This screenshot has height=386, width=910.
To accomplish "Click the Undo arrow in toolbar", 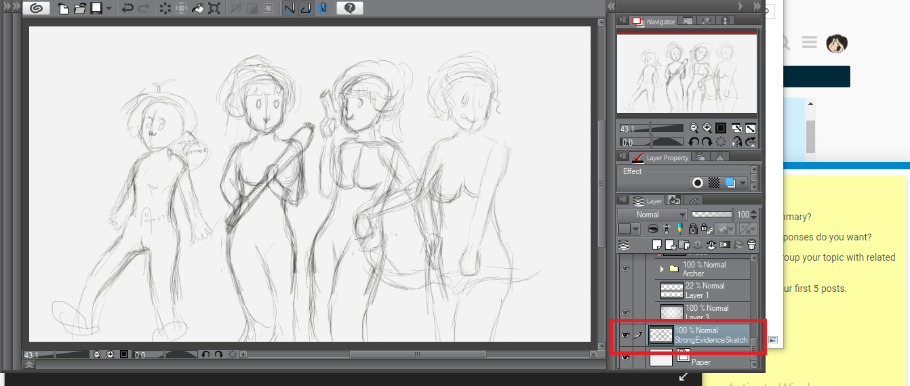I will click(x=127, y=9).
